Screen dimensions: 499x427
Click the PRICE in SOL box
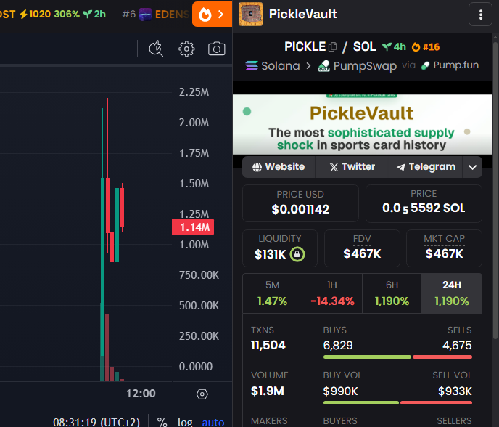click(424, 203)
